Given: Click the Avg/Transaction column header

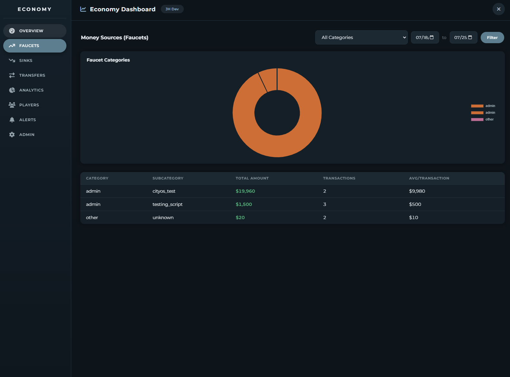Looking at the screenshot, I should click(x=429, y=178).
